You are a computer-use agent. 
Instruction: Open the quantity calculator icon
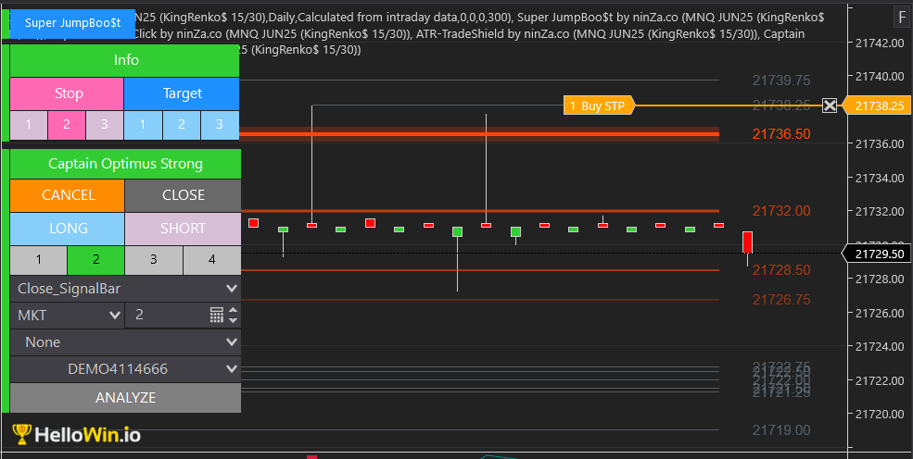click(216, 315)
